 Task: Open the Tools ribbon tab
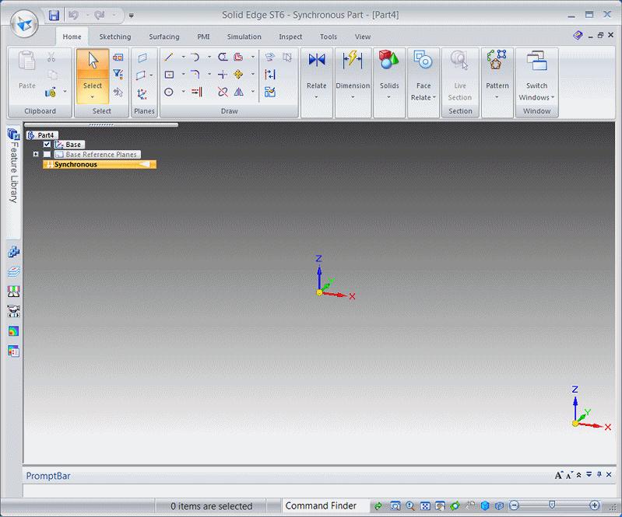[x=329, y=37]
